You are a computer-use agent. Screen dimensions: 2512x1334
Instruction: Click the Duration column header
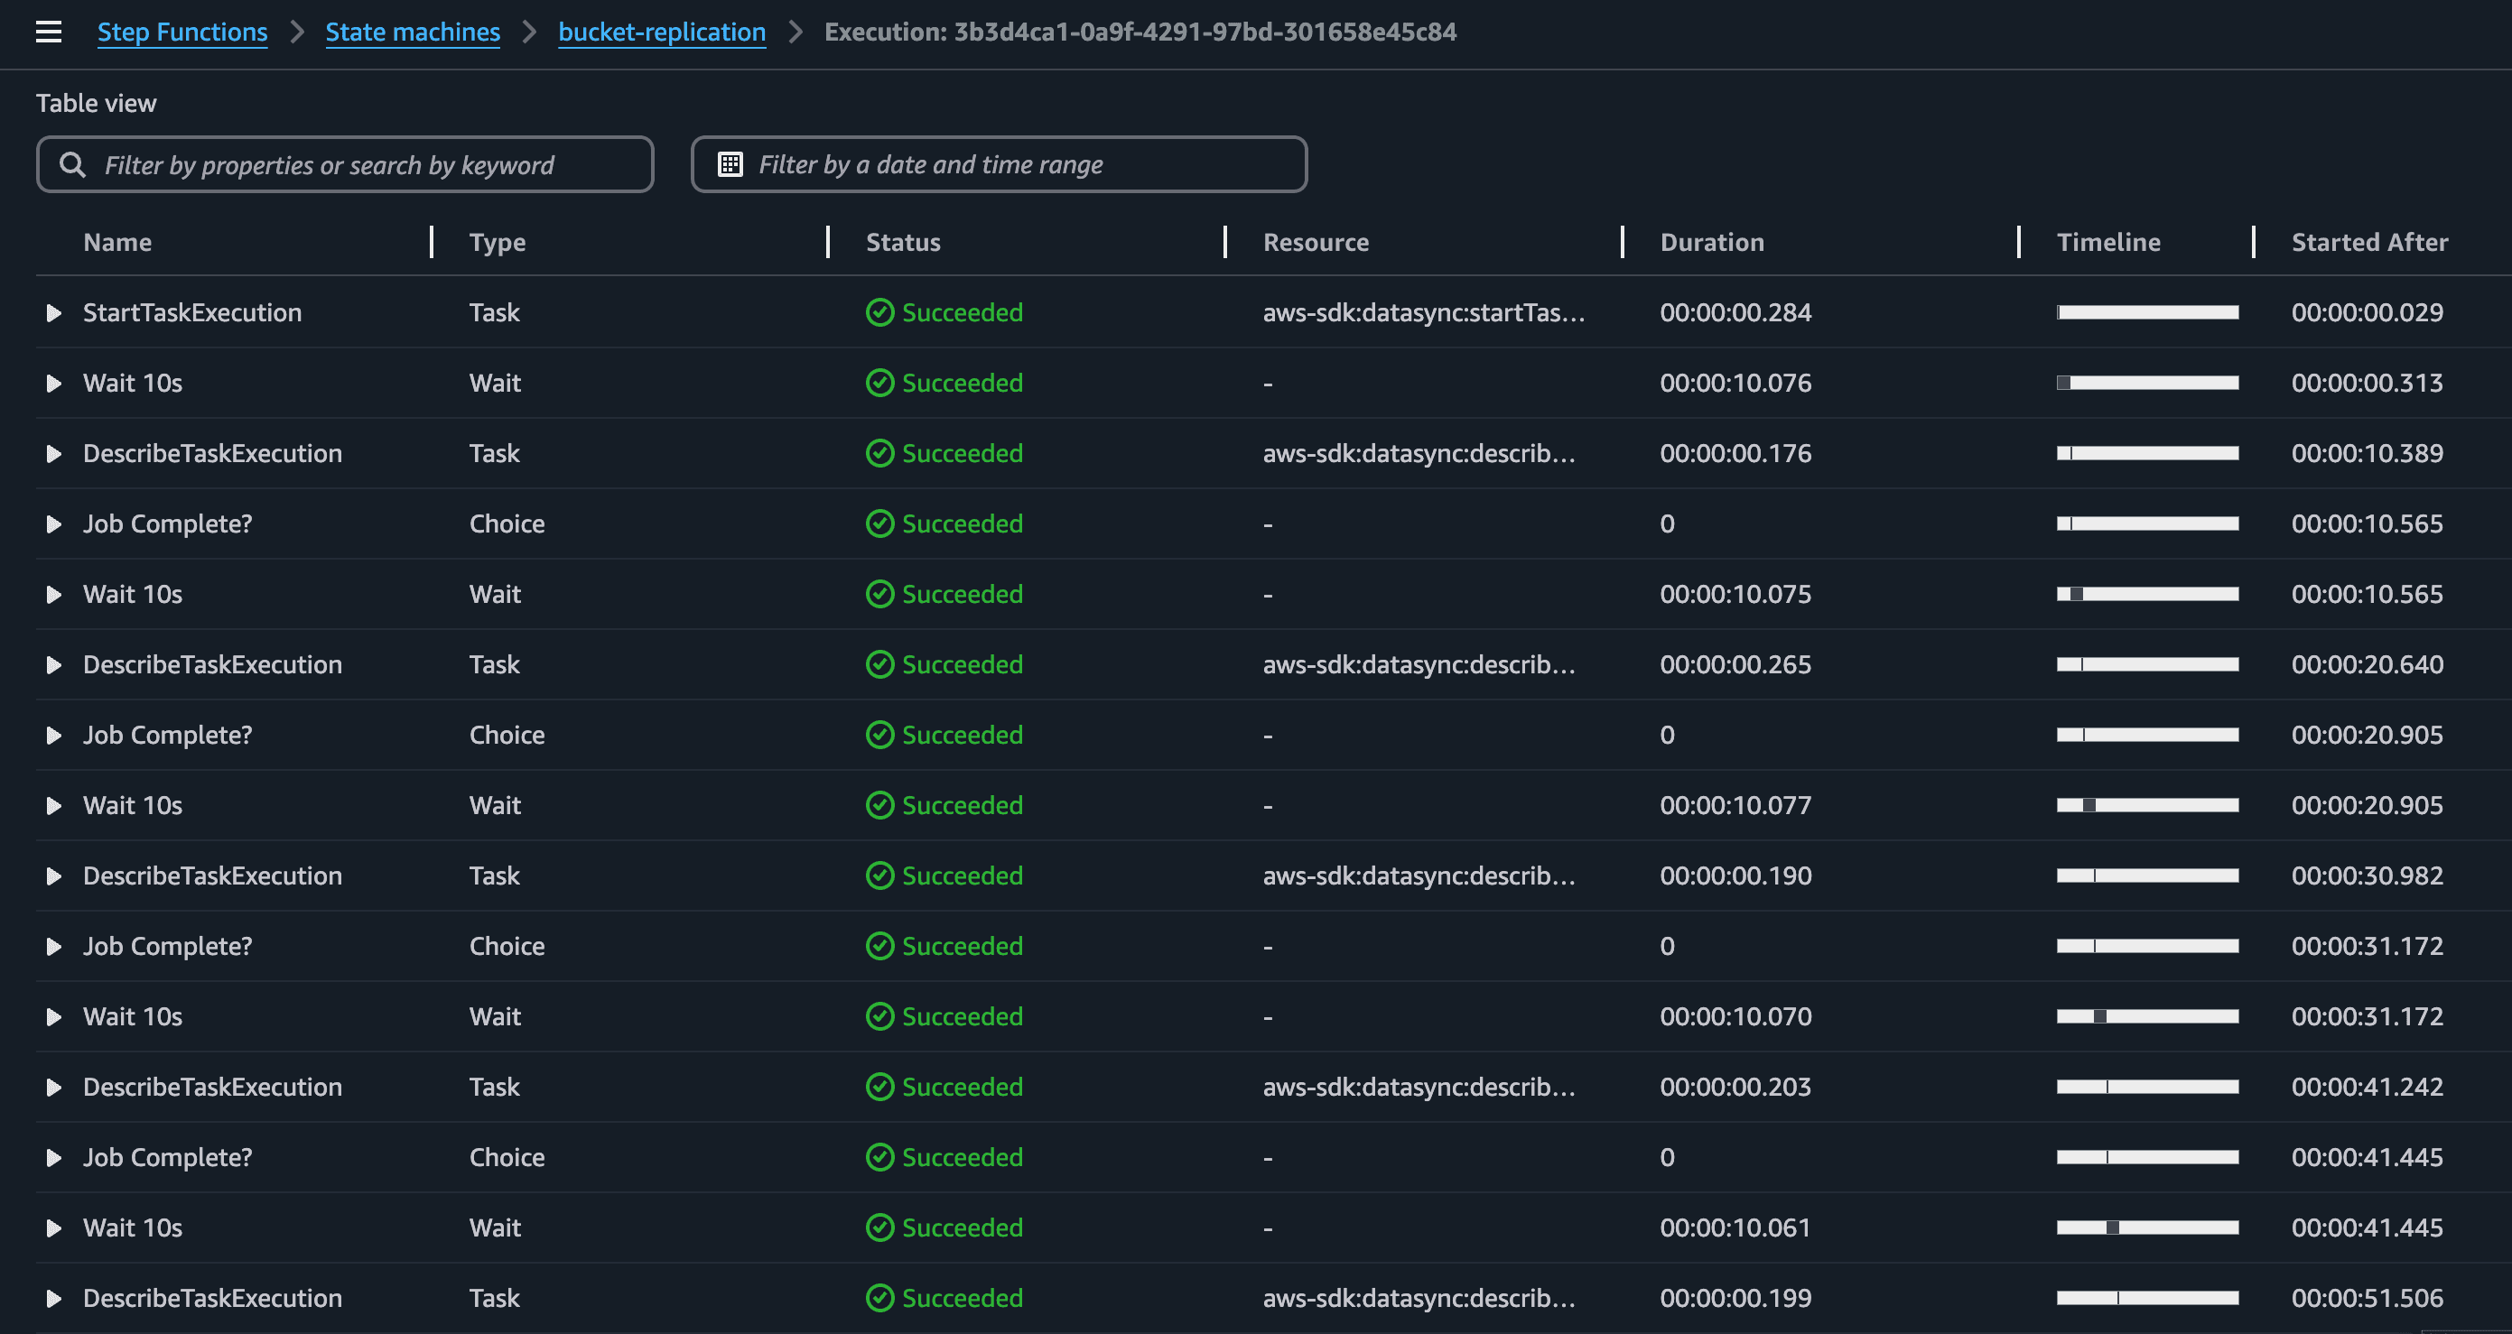(1712, 242)
